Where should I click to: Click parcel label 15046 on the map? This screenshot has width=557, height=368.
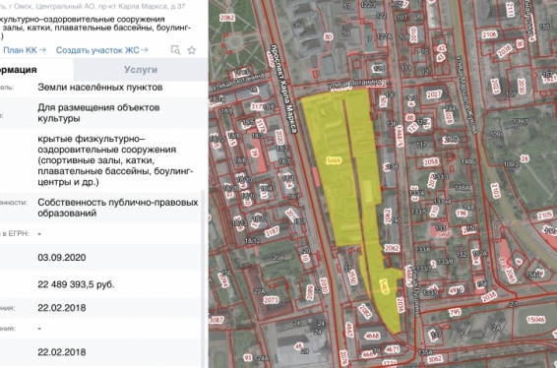point(535,320)
